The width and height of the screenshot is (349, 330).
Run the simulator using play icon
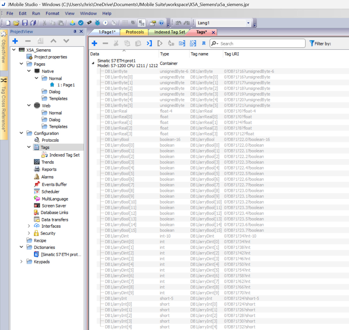106,23
